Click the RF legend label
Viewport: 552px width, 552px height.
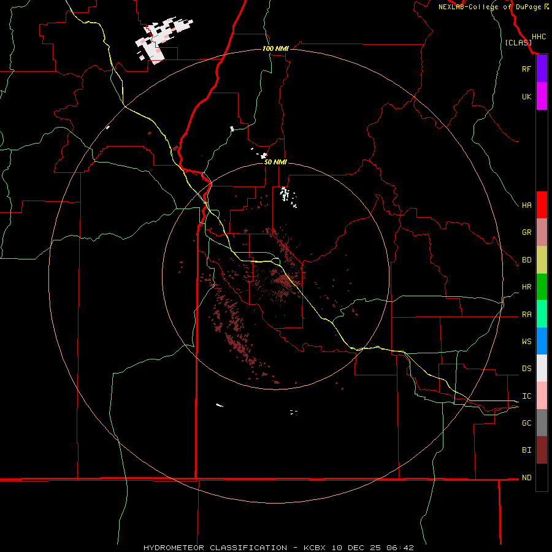pos(526,69)
